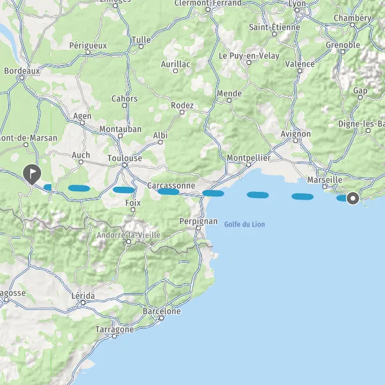Click the Perpignan city marker

pyautogui.click(x=198, y=228)
